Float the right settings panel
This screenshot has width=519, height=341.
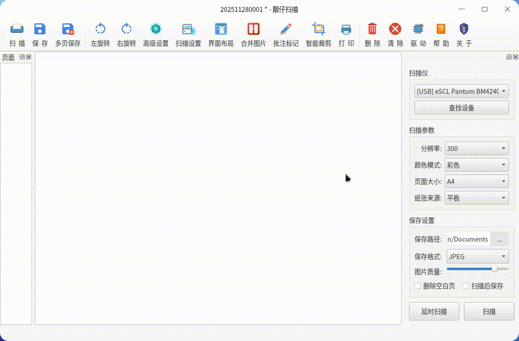(x=509, y=57)
